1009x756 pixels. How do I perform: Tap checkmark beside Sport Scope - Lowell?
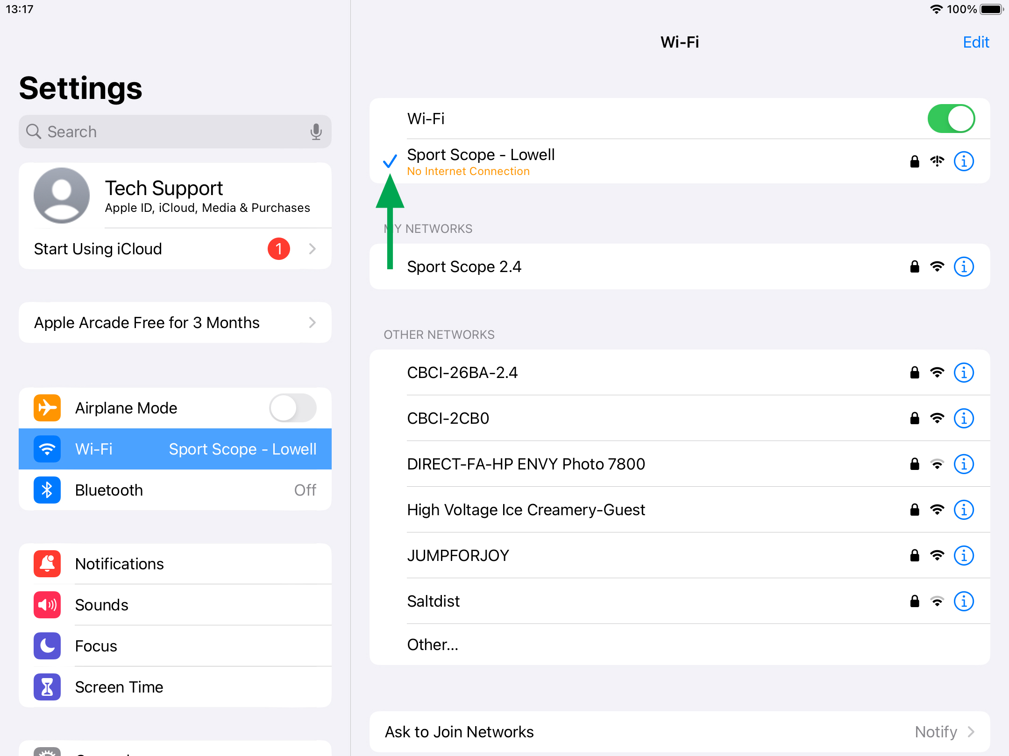(390, 161)
